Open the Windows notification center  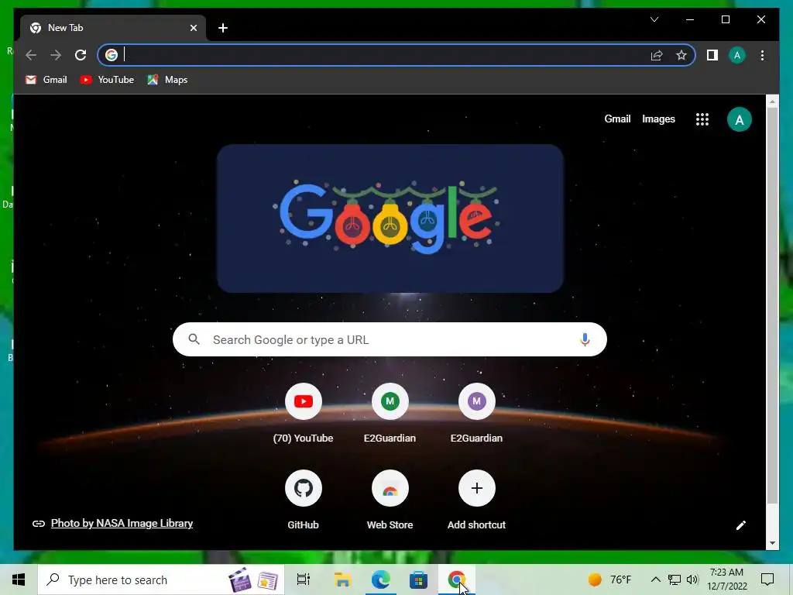tap(767, 580)
